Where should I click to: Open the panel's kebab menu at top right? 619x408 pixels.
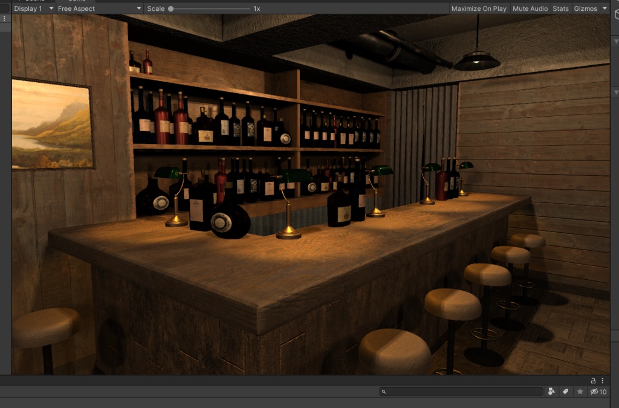coord(602,381)
